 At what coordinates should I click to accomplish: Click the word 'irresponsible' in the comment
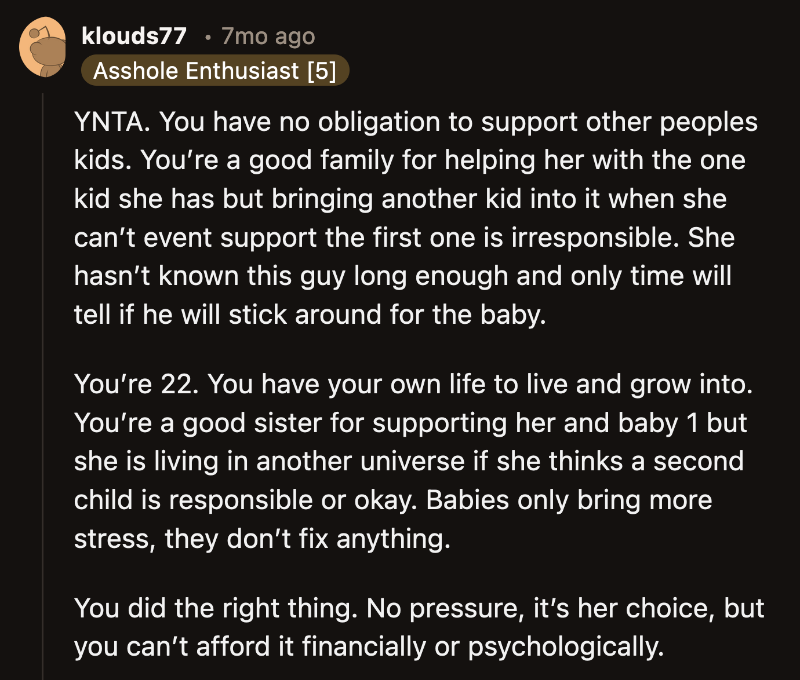(x=591, y=236)
